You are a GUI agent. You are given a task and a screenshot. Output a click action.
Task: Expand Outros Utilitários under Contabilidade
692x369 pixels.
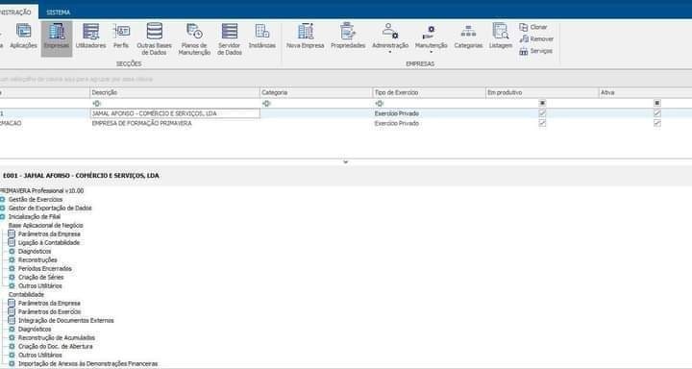click(x=12, y=355)
